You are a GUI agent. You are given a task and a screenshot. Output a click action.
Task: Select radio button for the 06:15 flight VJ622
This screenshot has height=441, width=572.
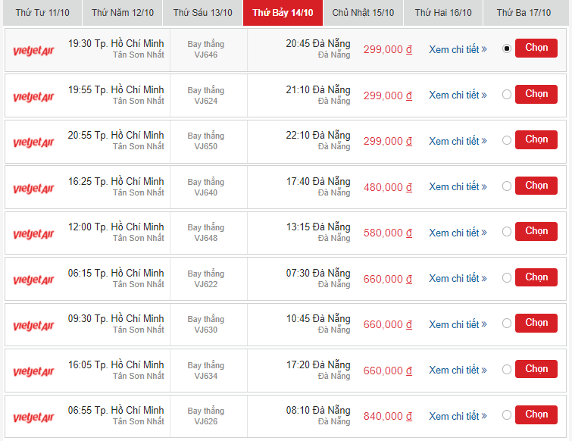[507, 278]
